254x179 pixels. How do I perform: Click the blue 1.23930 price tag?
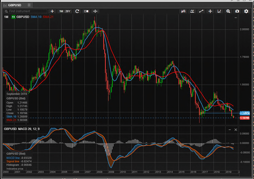(x=245, y=113)
